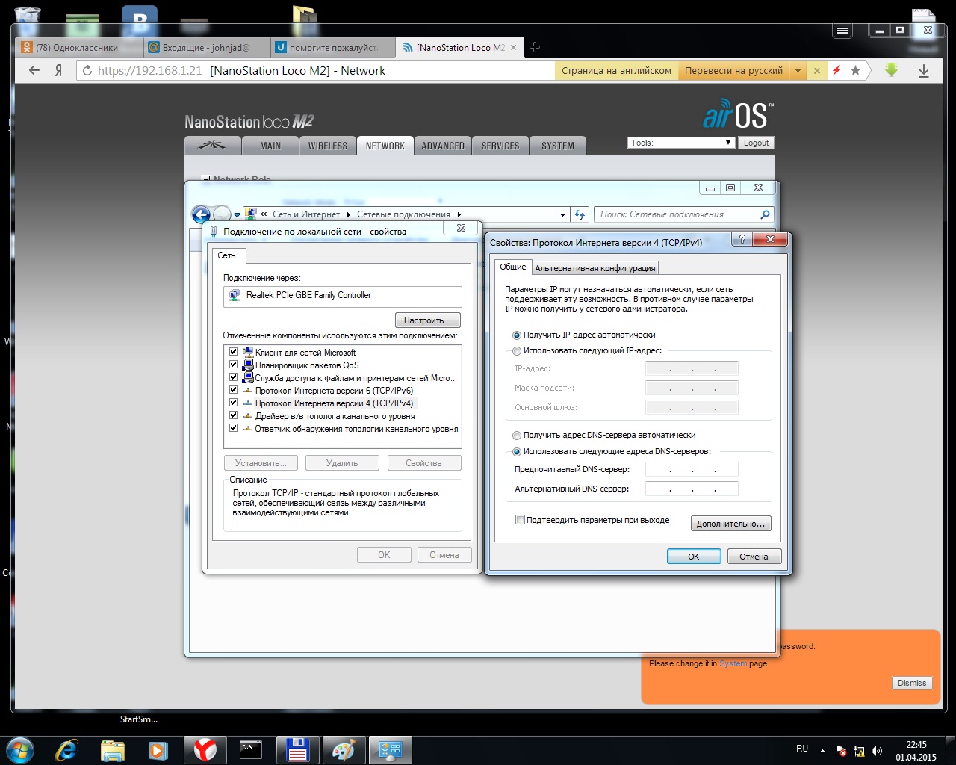Click 'Перевести на русский' button
This screenshot has height=765, width=956.
coord(734,71)
